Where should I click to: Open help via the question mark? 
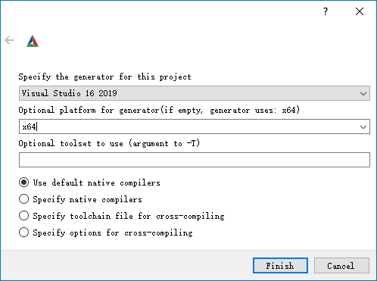click(x=326, y=11)
